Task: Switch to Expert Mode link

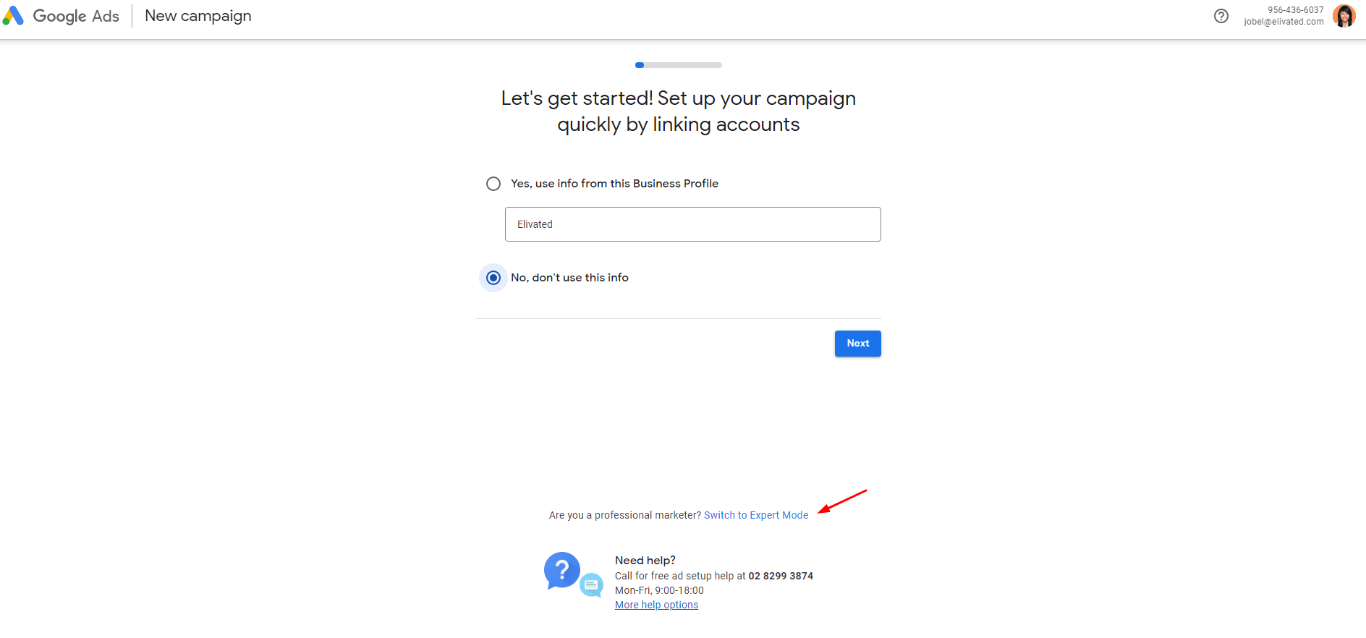Action: pos(756,515)
